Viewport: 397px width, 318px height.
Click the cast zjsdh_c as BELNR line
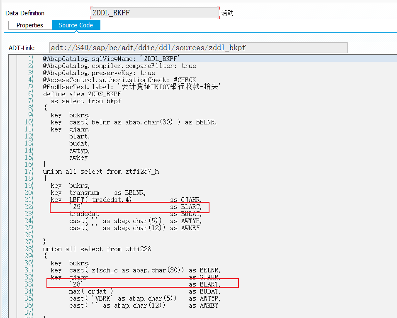(x=136, y=270)
